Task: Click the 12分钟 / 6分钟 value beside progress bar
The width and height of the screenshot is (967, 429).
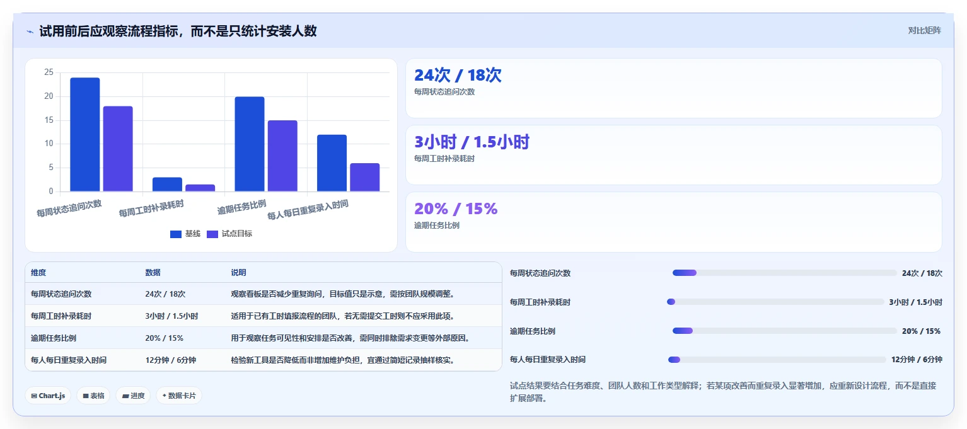Action: coord(917,360)
